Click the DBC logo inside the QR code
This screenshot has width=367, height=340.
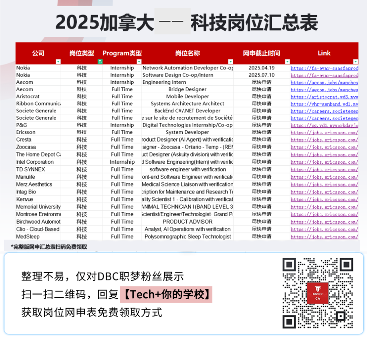click(318, 293)
